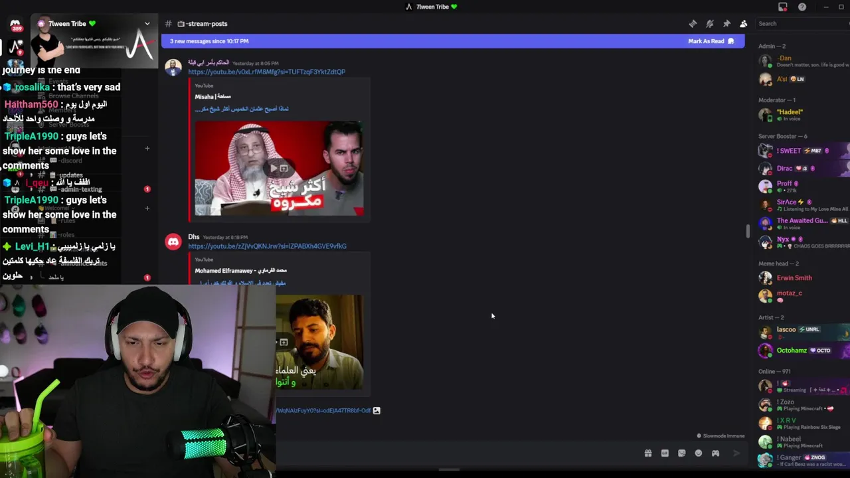Image resolution: width=850 pixels, height=478 pixels.
Task: Toggle the member list icon
Action: click(744, 24)
